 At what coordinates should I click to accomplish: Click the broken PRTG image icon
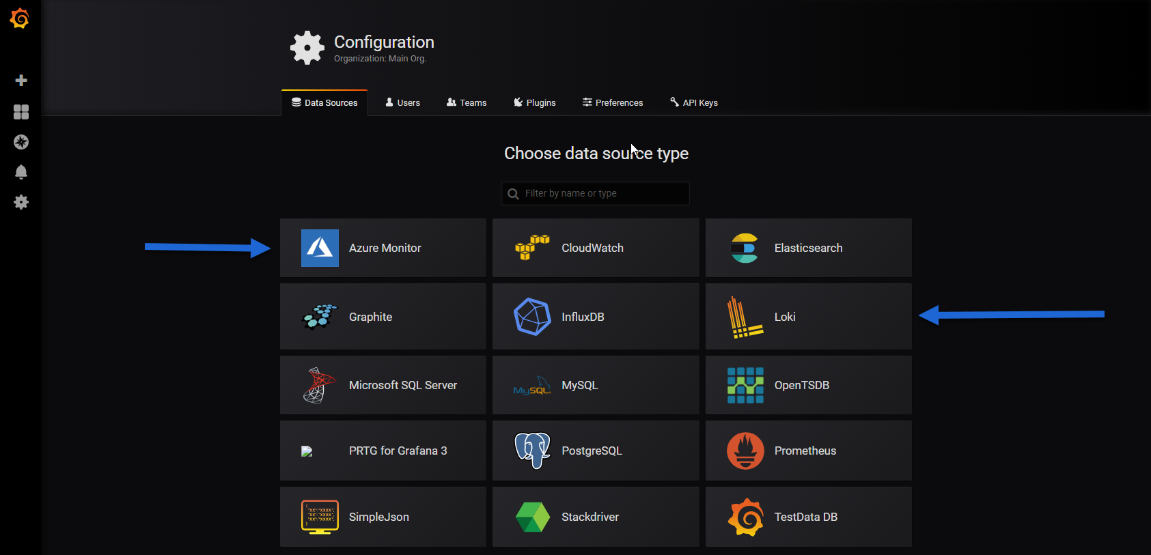[x=307, y=451]
